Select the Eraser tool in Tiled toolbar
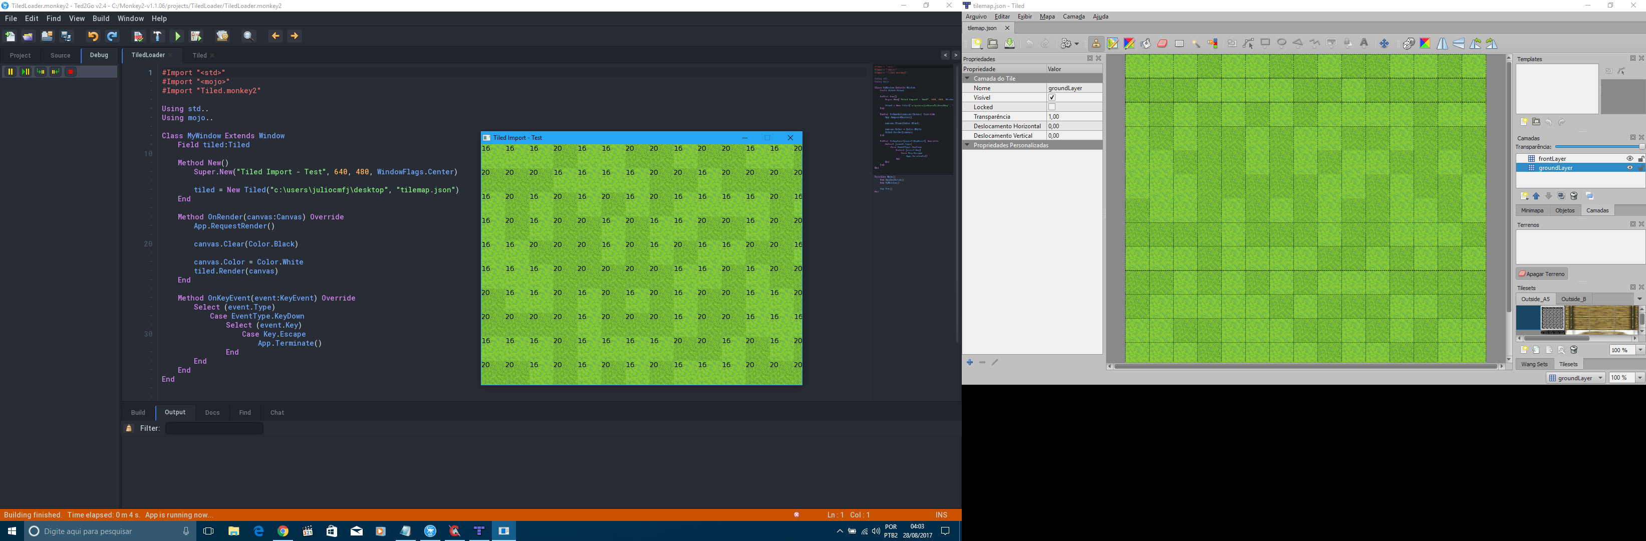This screenshot has width=1646, height=541. coord(1162,44)
